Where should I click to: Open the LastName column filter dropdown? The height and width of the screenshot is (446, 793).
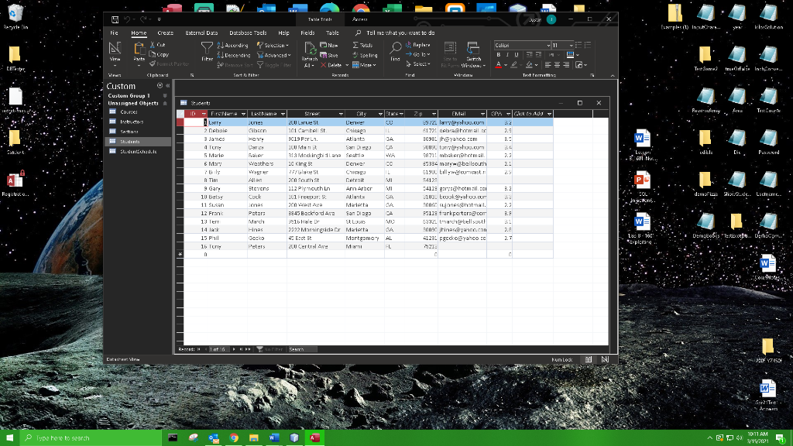[283, 114]
